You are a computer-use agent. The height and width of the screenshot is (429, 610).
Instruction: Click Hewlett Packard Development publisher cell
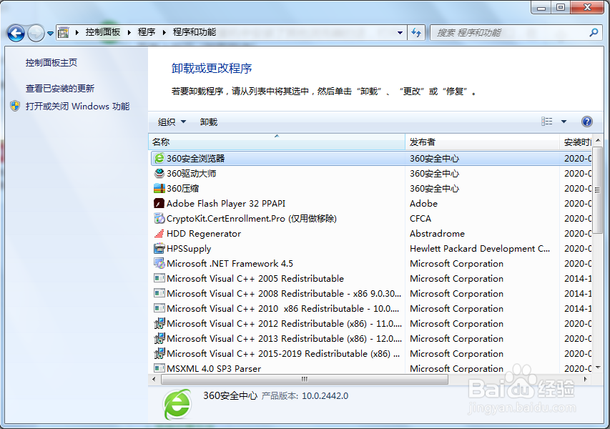480,249
